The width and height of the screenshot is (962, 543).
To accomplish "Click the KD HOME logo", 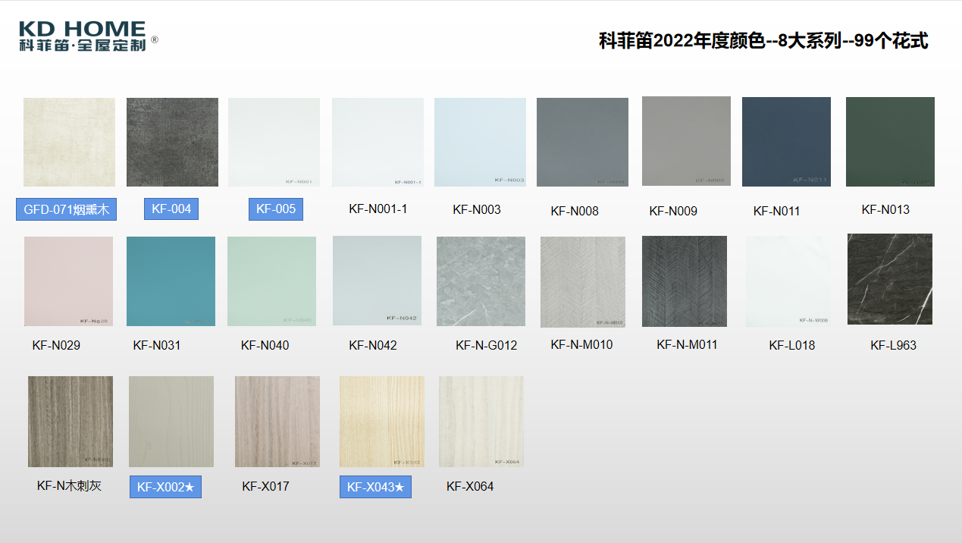I will click(x=89, y=36).
